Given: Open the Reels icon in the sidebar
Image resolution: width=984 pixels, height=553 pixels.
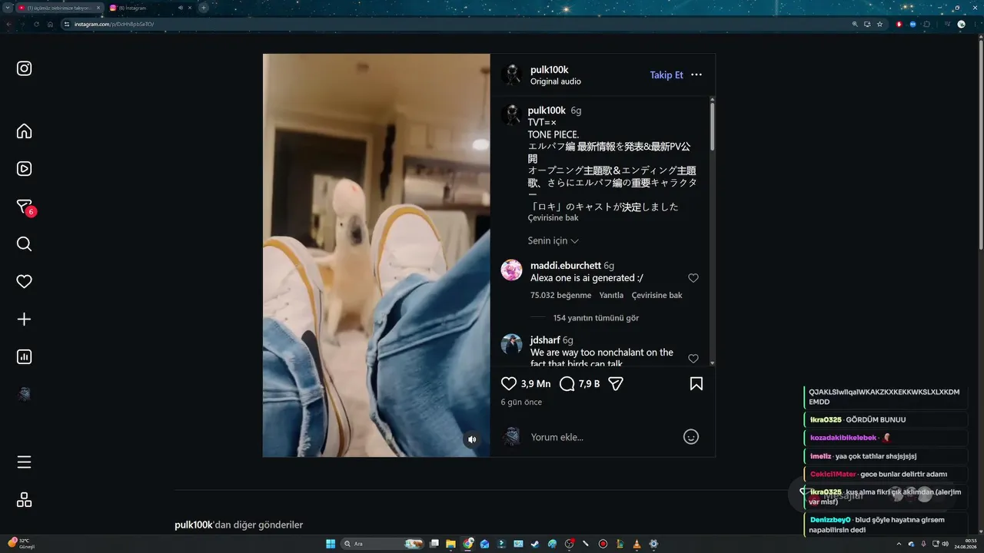Looking at the screenshot, I should 25,169.
